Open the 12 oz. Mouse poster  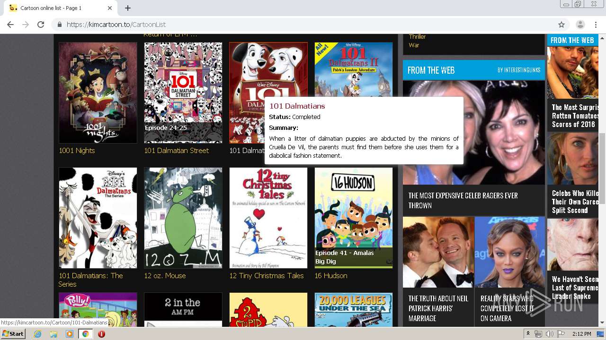pyautogui.click(x=183, y=218)
